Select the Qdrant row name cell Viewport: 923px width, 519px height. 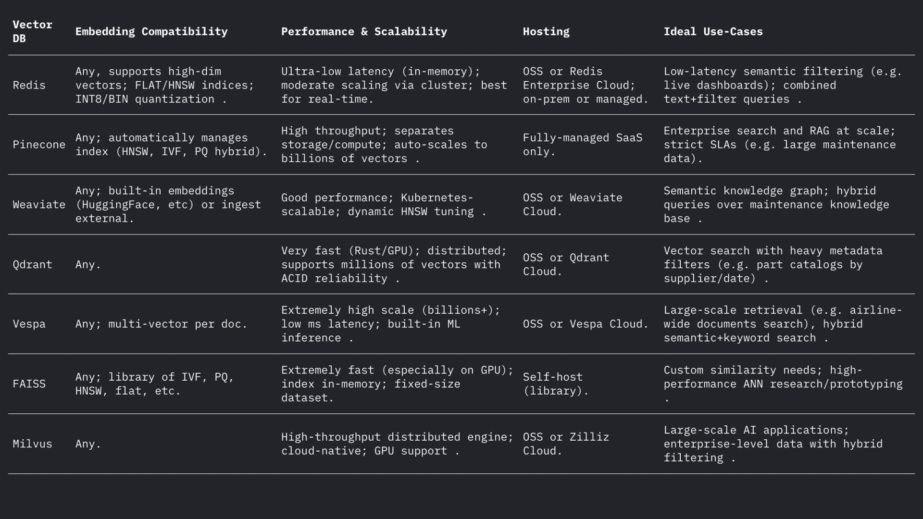point(32,264)
